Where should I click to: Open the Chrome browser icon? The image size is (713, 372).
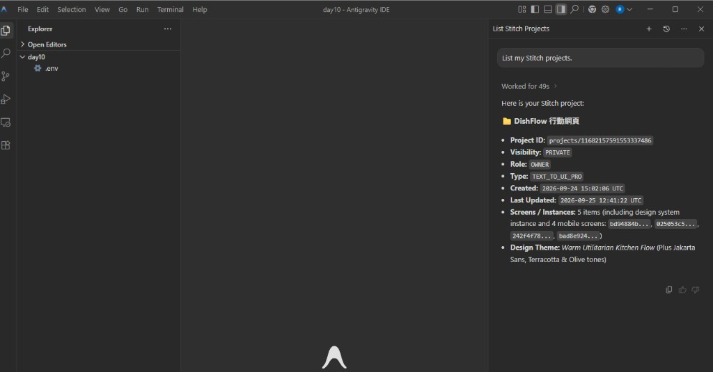592,9
